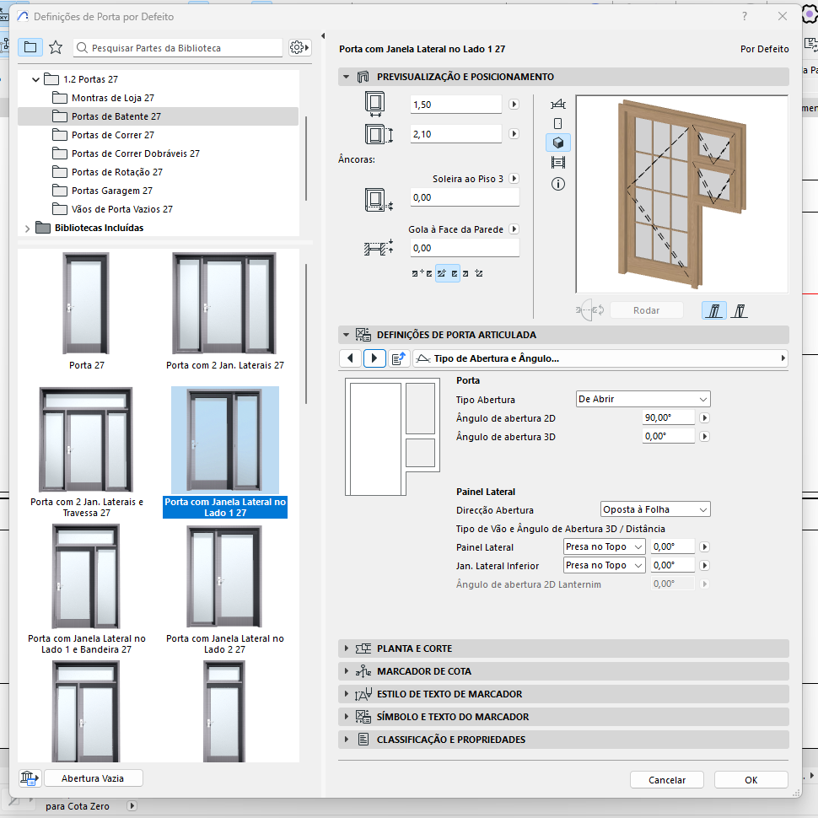Open the Tipo Abertura dropdown
Screen dimensions: 818x818
(x=643, y=399)
